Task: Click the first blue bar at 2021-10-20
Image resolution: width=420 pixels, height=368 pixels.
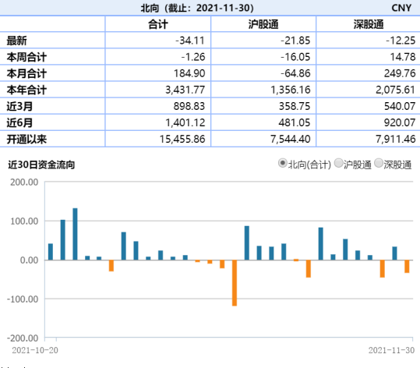Action: coord(51,252)
